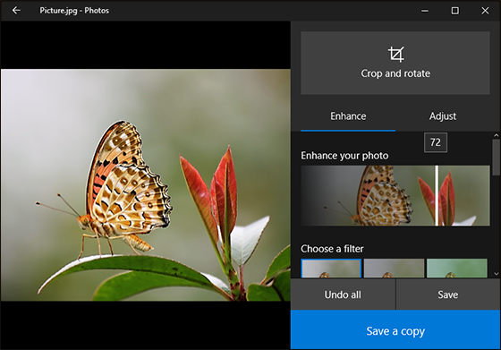
Task: Click the back arrow in title bar
Action: tap(16, 11)
